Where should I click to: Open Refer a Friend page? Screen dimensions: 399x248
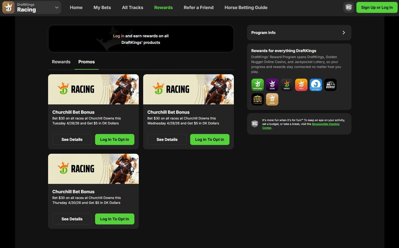(x=199, y=7)
